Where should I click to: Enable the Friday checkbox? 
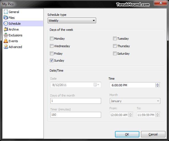point(52,54)
